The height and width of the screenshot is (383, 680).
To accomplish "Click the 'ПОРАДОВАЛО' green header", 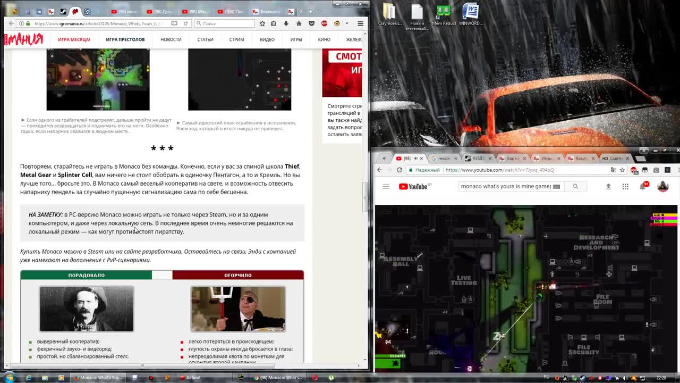I will pos(86,275).
